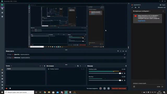167x94 pixels.
Task: Click the Windows taskbar search box
Action: [19, 92]
